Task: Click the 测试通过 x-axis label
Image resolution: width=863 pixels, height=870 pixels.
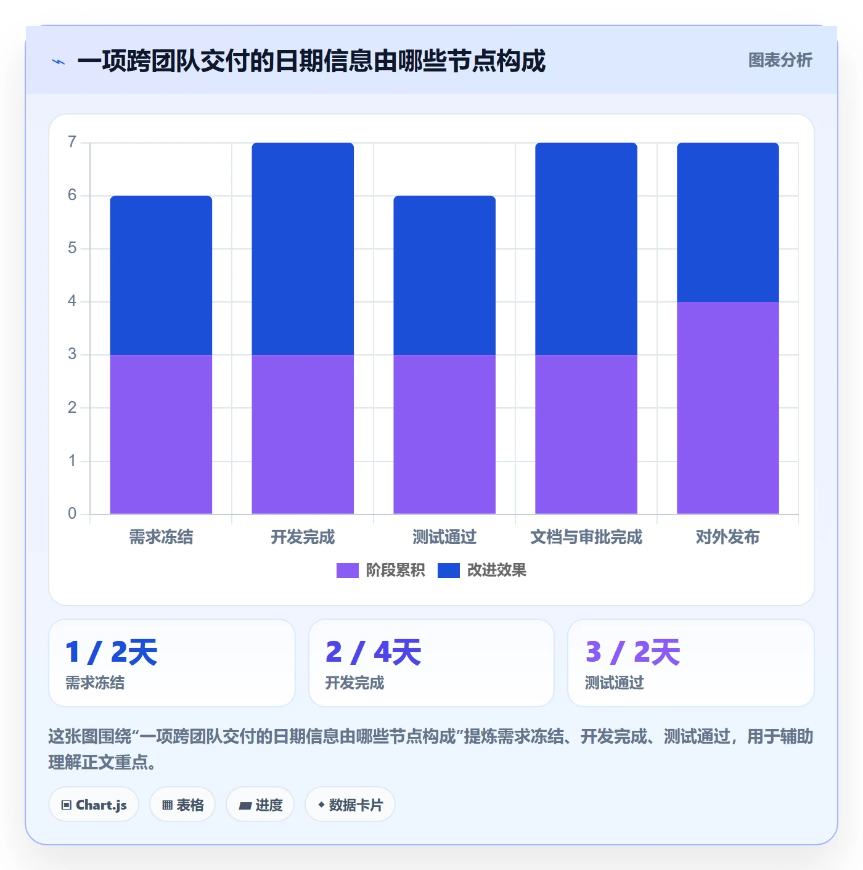Action: click(444, 537)
